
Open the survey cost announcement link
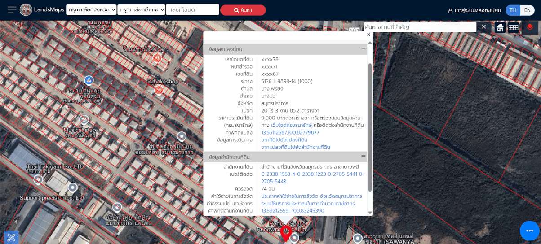pyautogui.click(x=311, y=196)
